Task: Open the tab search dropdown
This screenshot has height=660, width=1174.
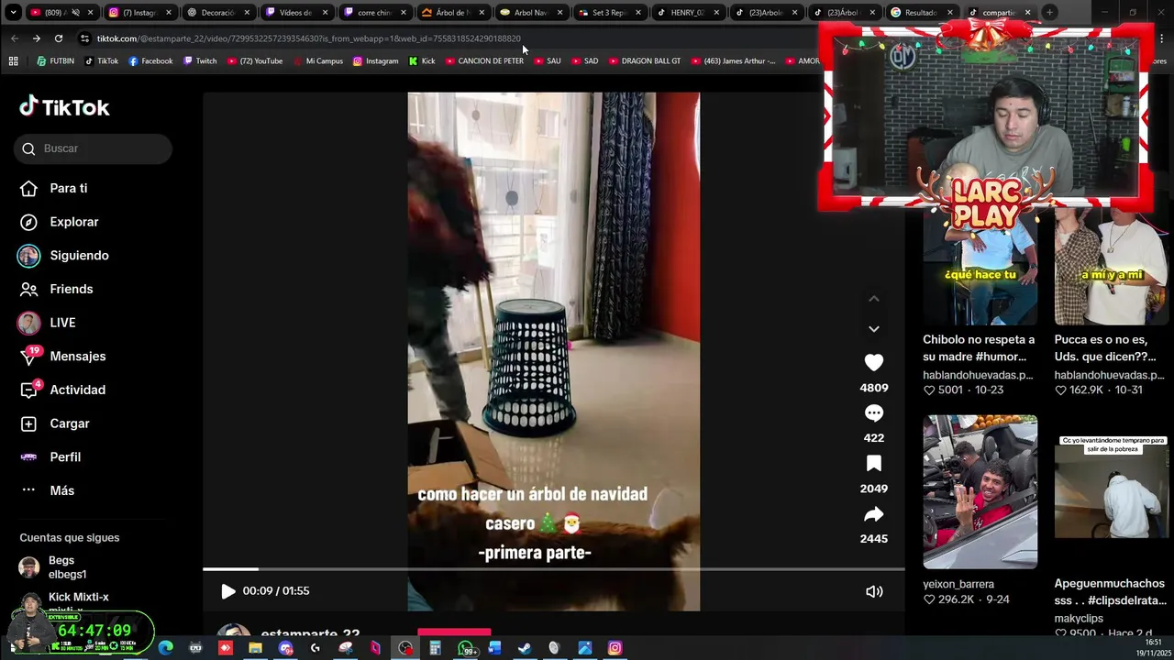Action: pos(13,13)
